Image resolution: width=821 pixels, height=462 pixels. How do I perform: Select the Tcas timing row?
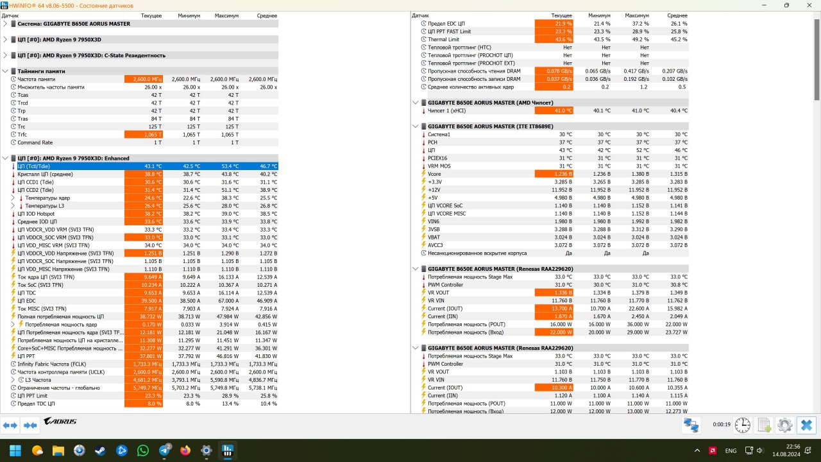tap(140, 95)
